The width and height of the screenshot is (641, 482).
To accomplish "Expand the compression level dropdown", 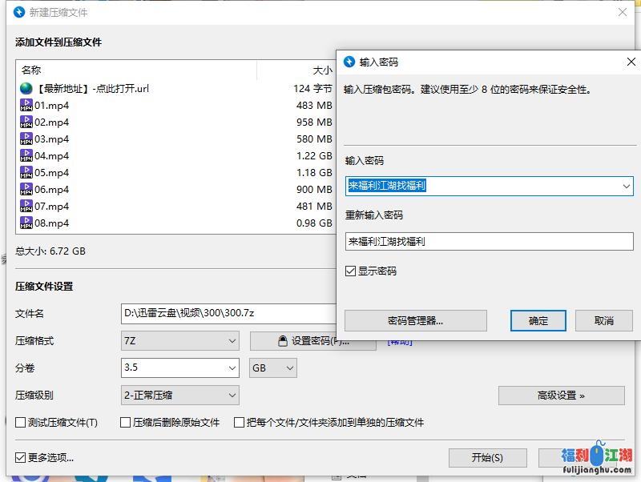I will click(x=179, y=395).
